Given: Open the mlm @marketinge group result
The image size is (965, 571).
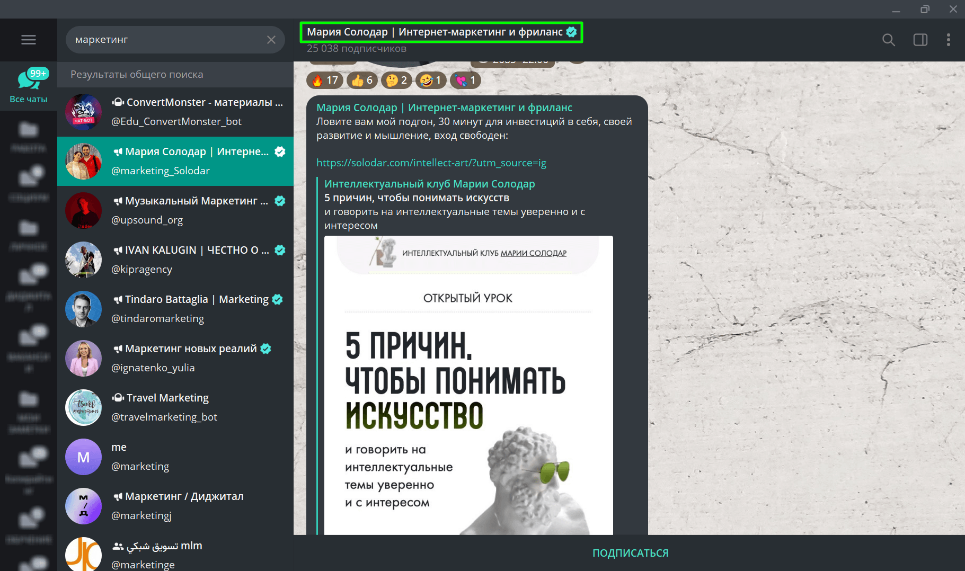Looking at the screenshot, I should click(175, 552).
